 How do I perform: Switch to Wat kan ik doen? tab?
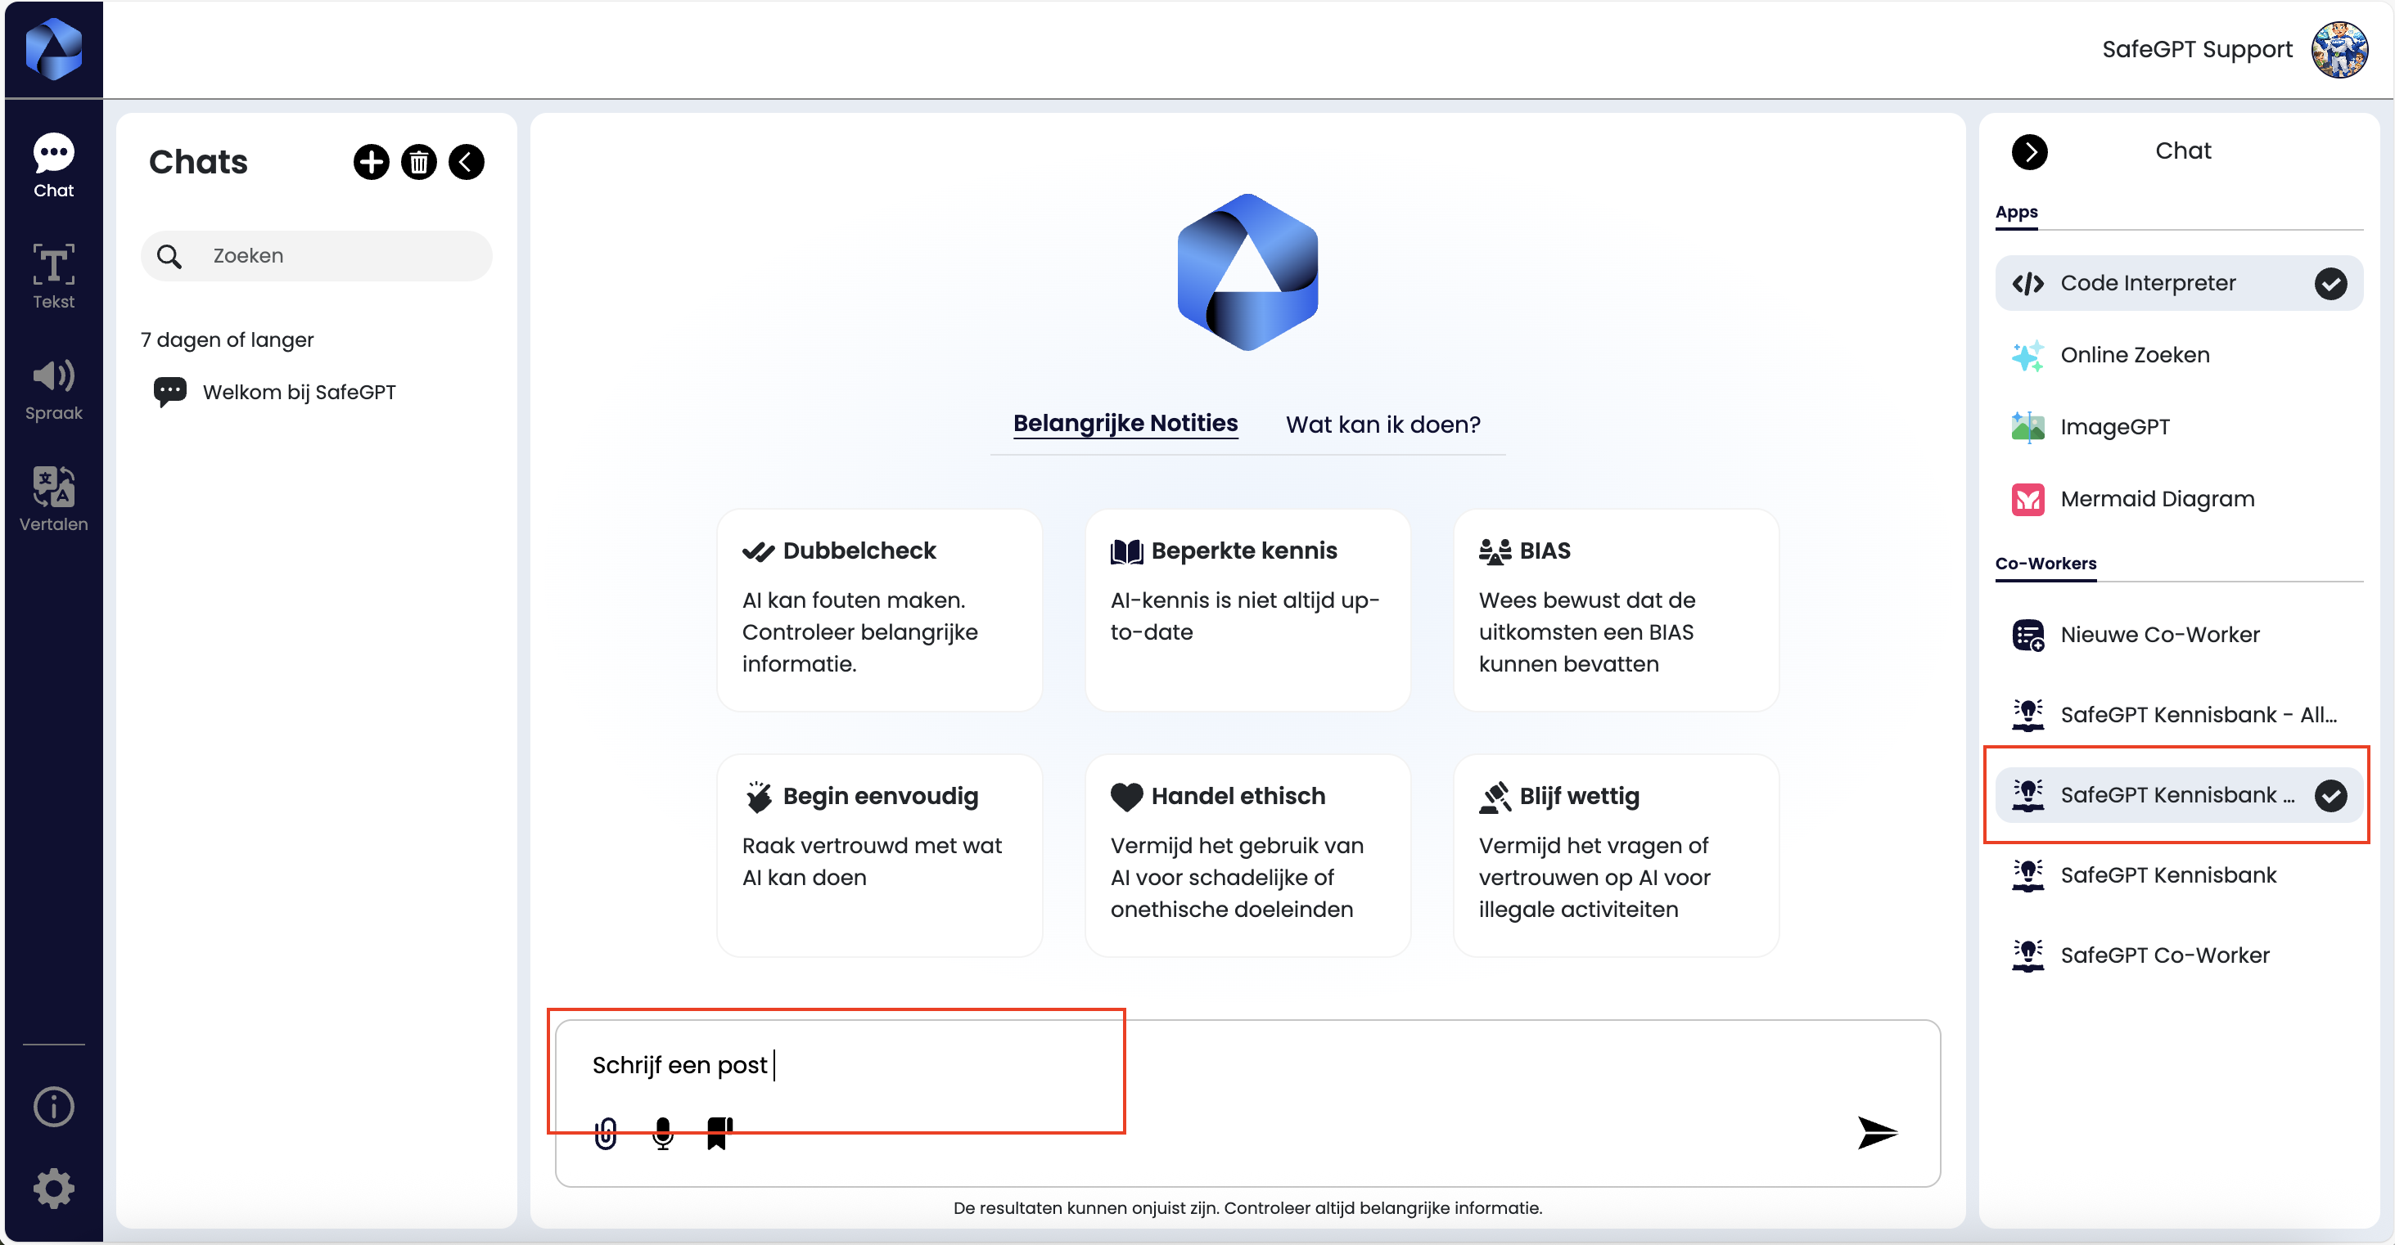tap(1382, 425)
